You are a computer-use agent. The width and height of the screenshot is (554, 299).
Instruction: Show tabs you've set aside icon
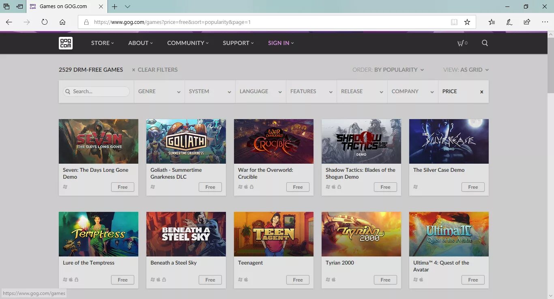pos(6,6)
